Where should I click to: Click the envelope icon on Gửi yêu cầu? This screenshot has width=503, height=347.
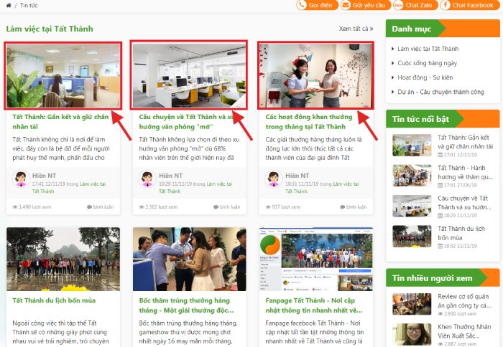346,5
